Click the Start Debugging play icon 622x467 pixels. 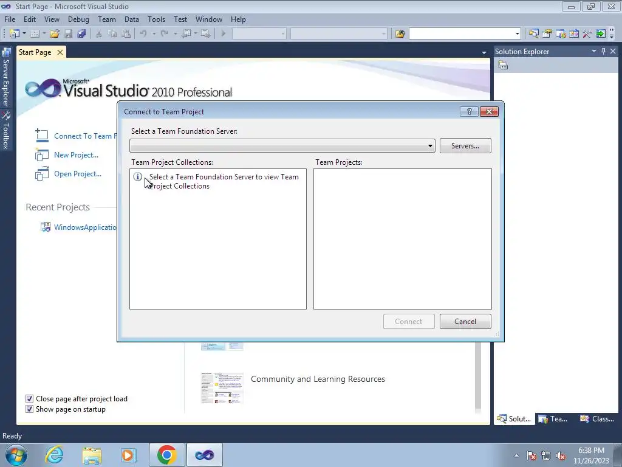pyautogui.click(x=224, y=34)
